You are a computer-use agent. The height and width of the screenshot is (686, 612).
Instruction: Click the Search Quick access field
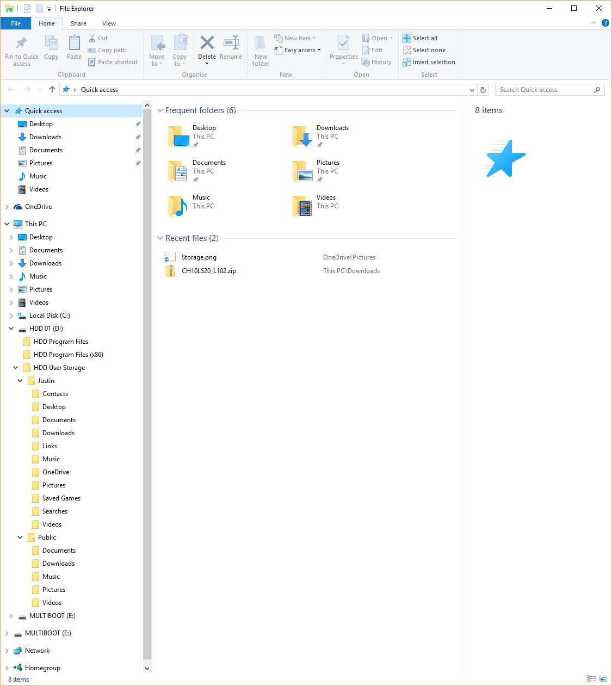pos(544,90)
